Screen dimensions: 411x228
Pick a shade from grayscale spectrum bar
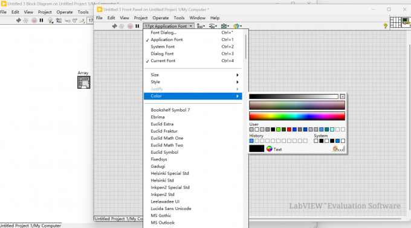pyautogui.click(x=294, y=97)
